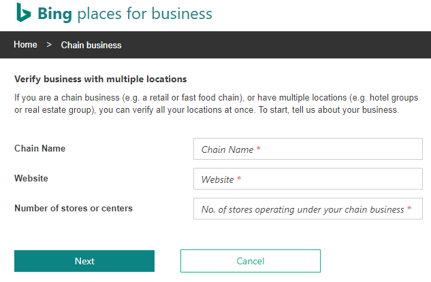Go to the Home breadcrumb

[x=25, y=45]
